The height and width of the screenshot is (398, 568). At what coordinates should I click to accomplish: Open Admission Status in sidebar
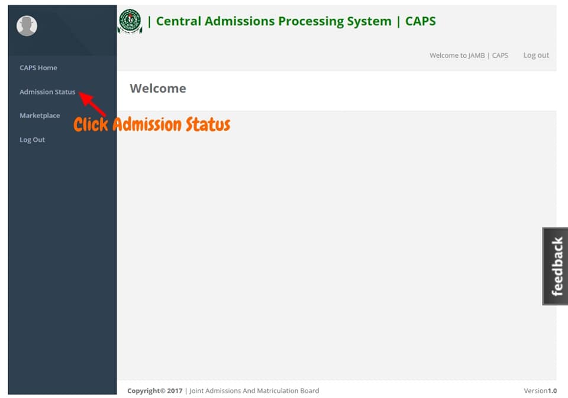[x=47, y=92]
